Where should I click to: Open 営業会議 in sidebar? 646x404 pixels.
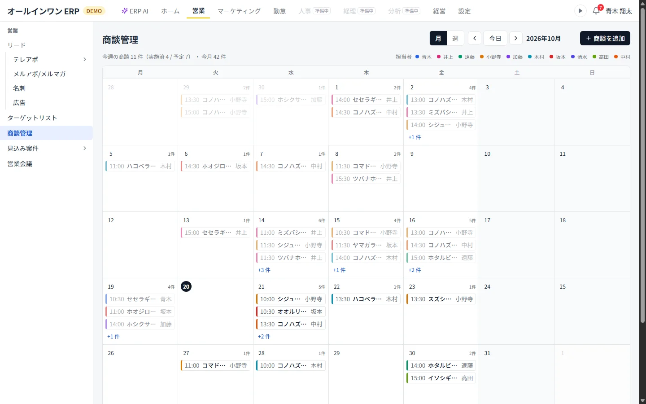click(47, 163)
